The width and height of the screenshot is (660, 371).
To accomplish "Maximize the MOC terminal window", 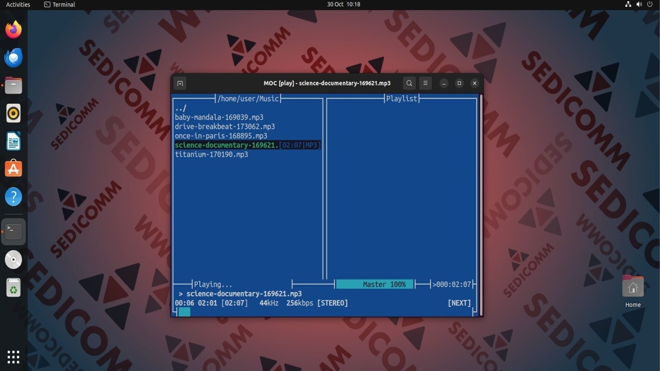I will [459, 83].
